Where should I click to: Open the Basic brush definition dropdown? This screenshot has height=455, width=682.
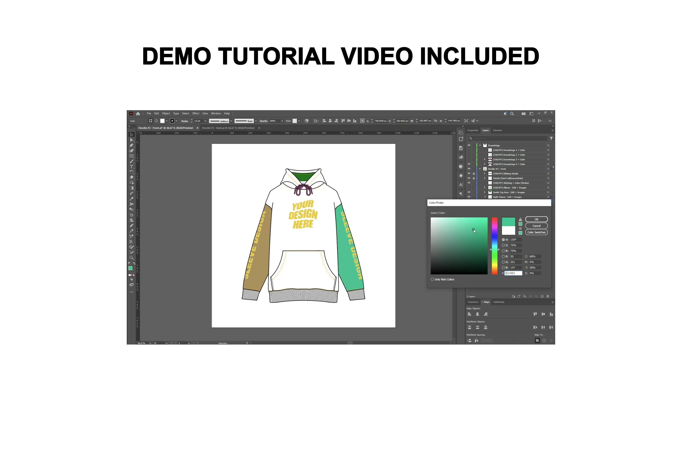click(x=256, y=121)
